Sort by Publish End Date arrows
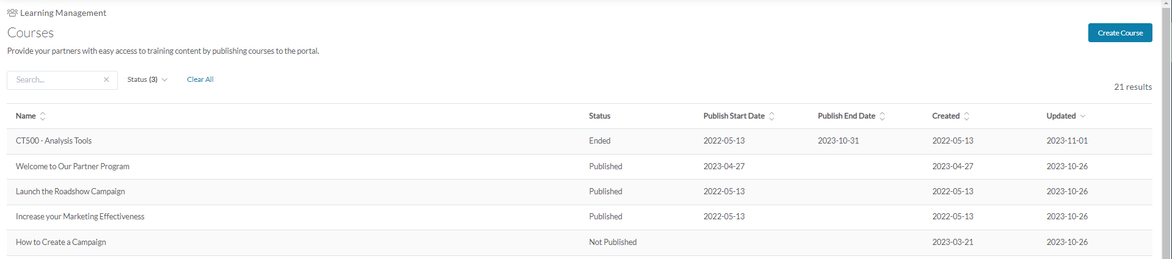Viewport: 1172px width, 259px height. [x=882, y=116]
